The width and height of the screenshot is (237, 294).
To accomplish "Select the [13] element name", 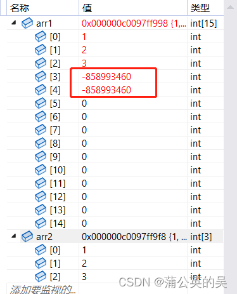I will click(58, 210).
